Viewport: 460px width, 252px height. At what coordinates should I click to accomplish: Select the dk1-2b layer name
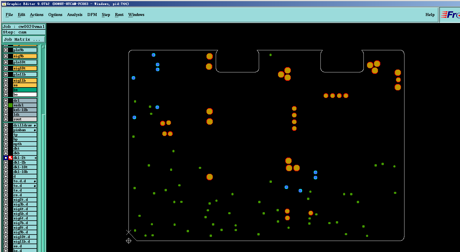point(25,162)
